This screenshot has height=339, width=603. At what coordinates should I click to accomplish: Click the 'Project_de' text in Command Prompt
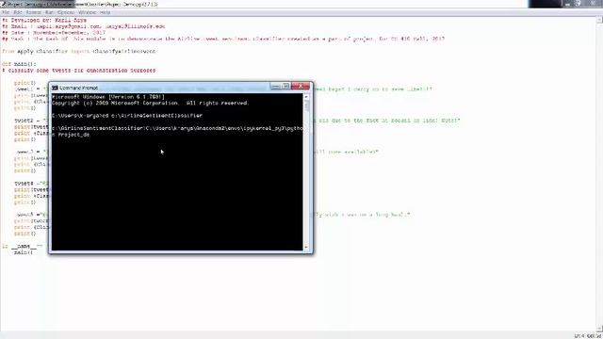click(x=73, y=135)
